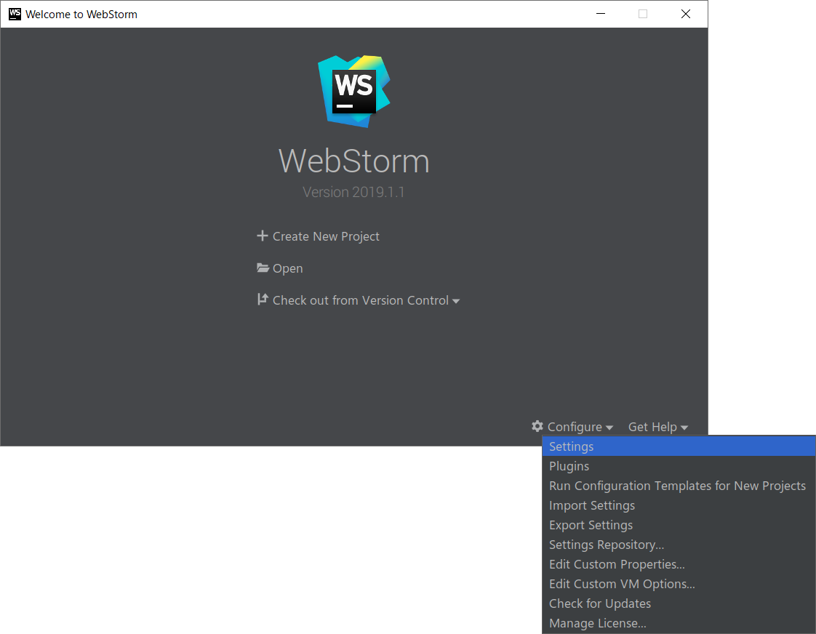Screen dimensions: 816x634
Task: Select Settings from the Configure menu
Action: [679, 446]
